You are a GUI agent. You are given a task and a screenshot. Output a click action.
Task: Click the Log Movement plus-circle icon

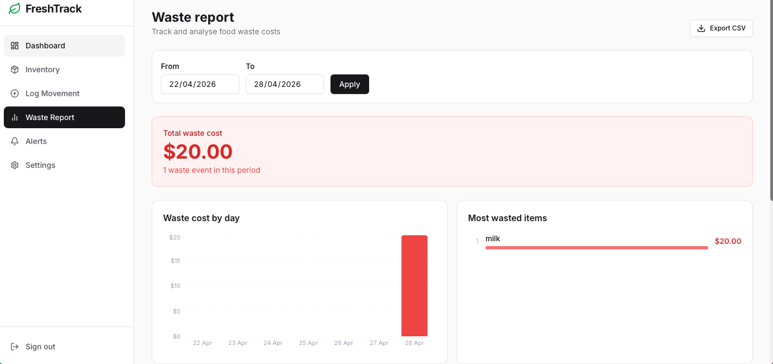(x=15, y=93)
